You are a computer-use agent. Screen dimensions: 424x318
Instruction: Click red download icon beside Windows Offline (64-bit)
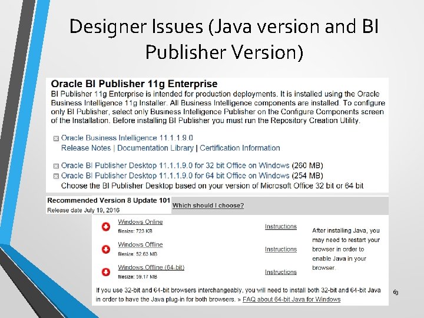(x=106, y=271)
